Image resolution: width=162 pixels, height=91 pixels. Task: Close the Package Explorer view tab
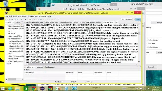(13, 22)
